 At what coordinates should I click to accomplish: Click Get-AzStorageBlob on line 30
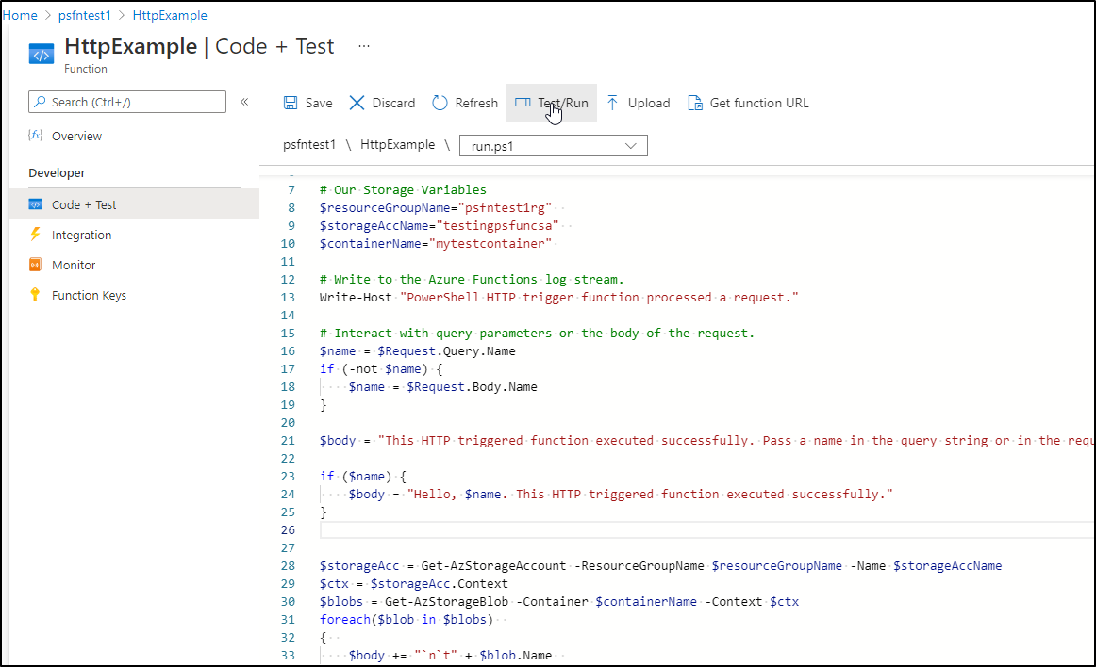pos(447,601)
